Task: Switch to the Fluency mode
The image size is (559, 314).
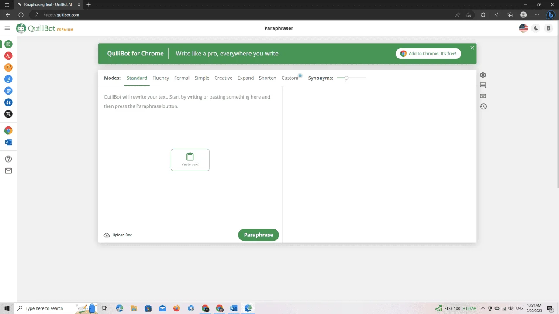Action: 161,78
